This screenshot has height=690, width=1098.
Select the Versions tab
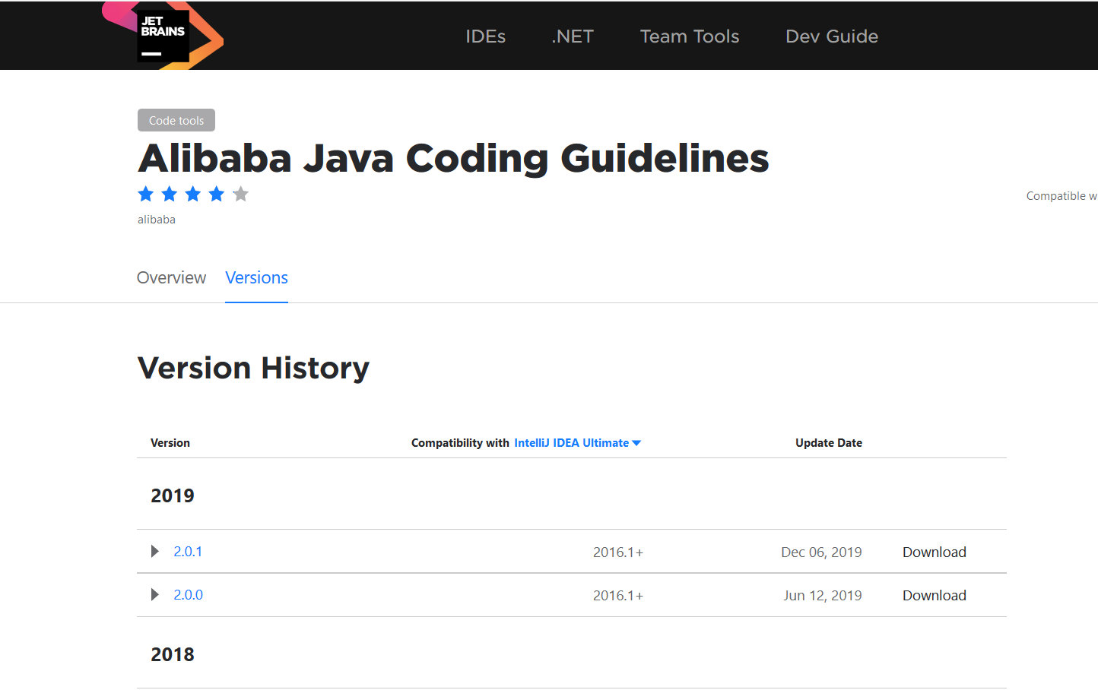(256, 277)
